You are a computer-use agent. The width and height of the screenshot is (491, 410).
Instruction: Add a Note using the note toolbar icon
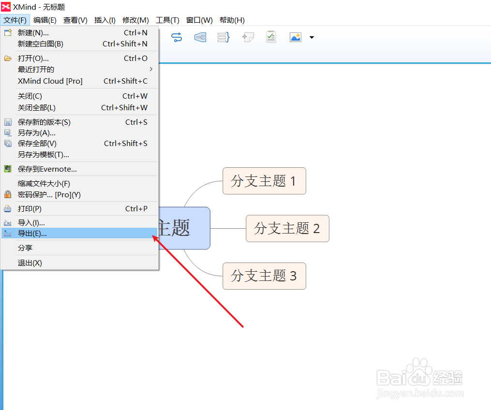tap(248, 37)
